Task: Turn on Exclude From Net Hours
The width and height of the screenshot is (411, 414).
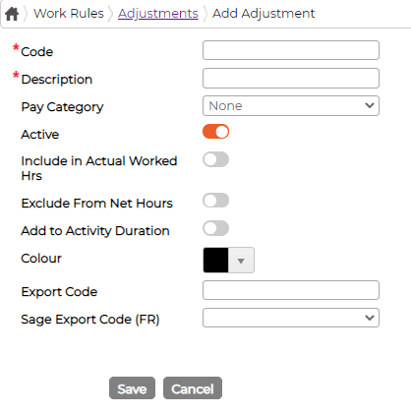Action: tap(215, 201)
